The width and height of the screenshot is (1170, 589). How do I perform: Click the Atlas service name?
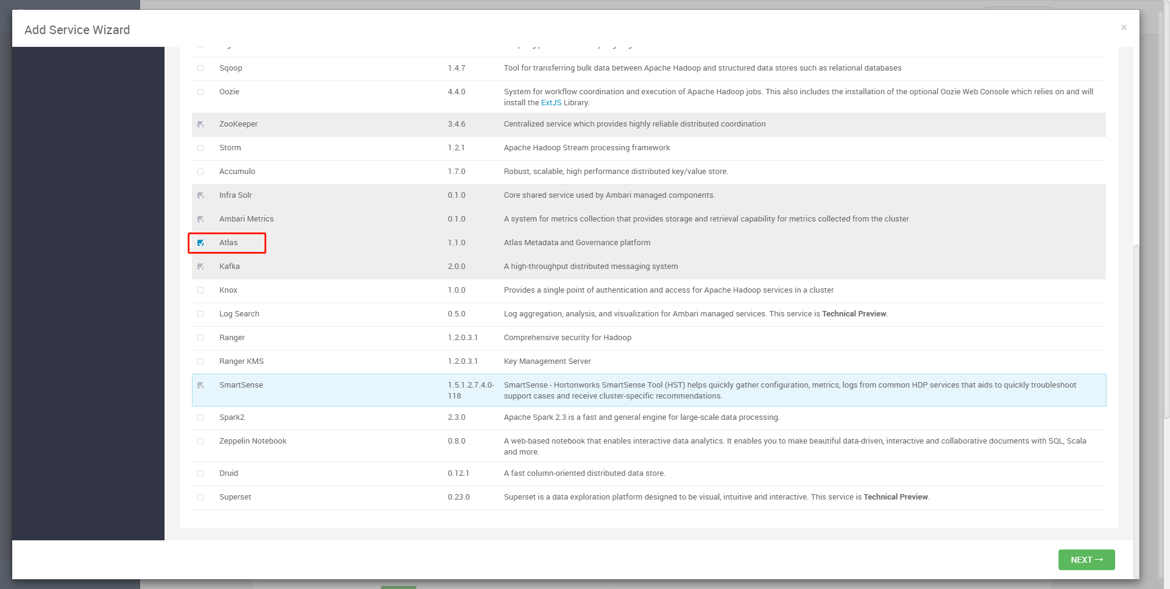[x=229, y=243]
